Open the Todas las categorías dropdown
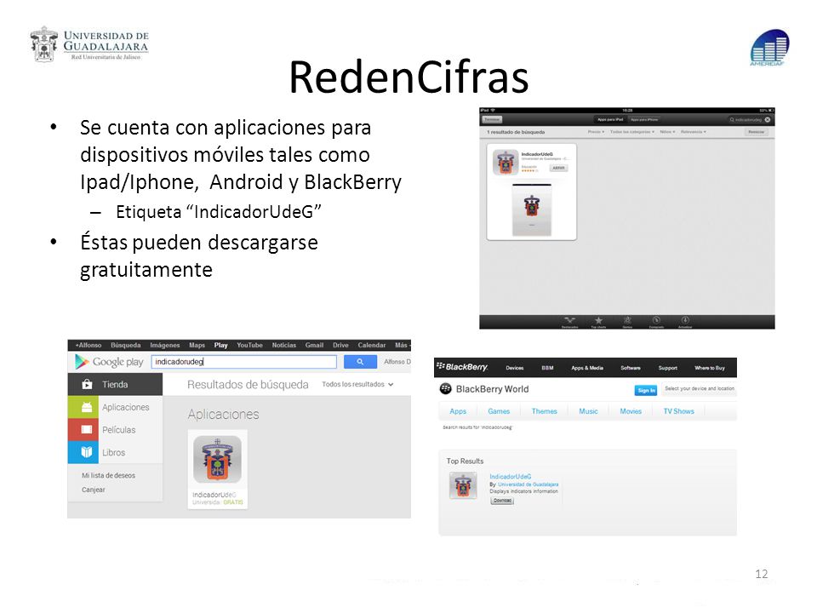The height and width of the screenshot is (613, 817). pos(632,132)
